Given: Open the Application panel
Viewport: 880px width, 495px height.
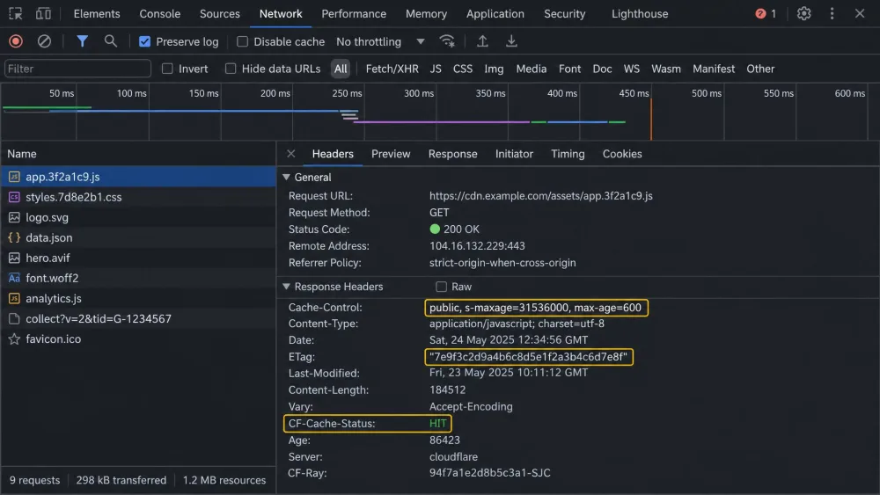Looking at the screenshot, I should point(495,13).
